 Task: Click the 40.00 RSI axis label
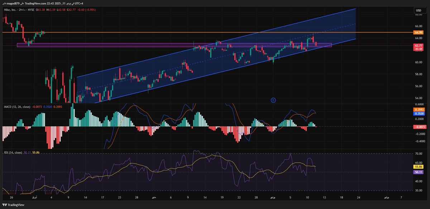[418, 181]
